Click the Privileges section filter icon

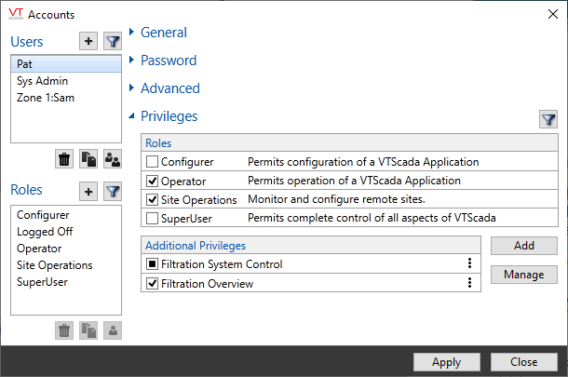pos(548,119)
